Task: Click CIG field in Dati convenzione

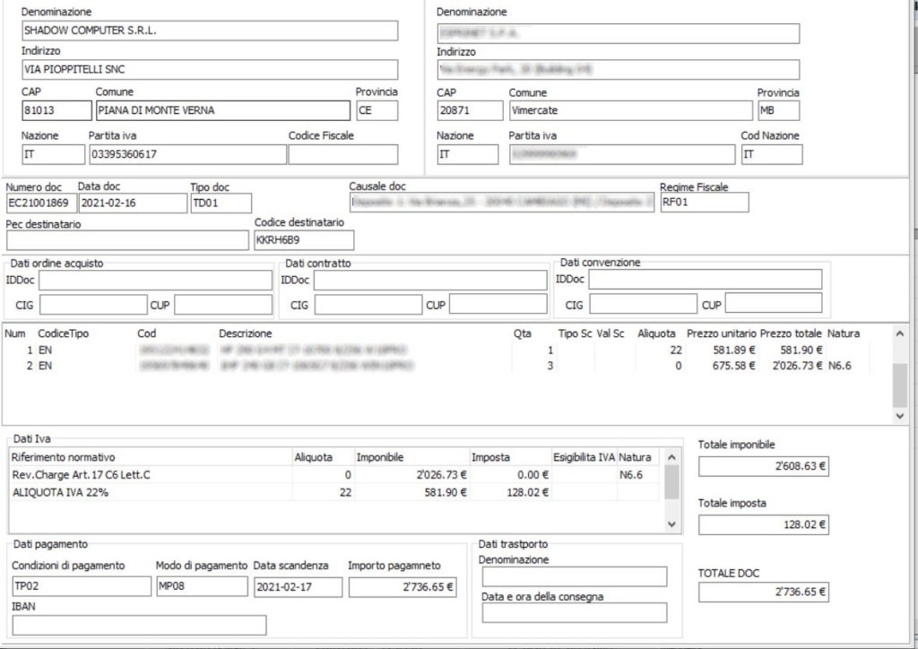Action: tap(643, 304)
